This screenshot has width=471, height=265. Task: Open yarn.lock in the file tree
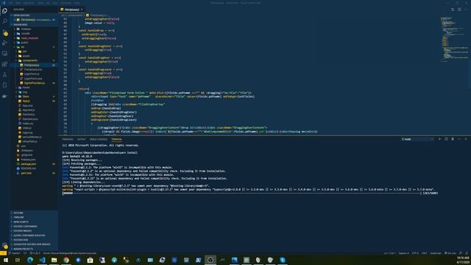point(34,173)
